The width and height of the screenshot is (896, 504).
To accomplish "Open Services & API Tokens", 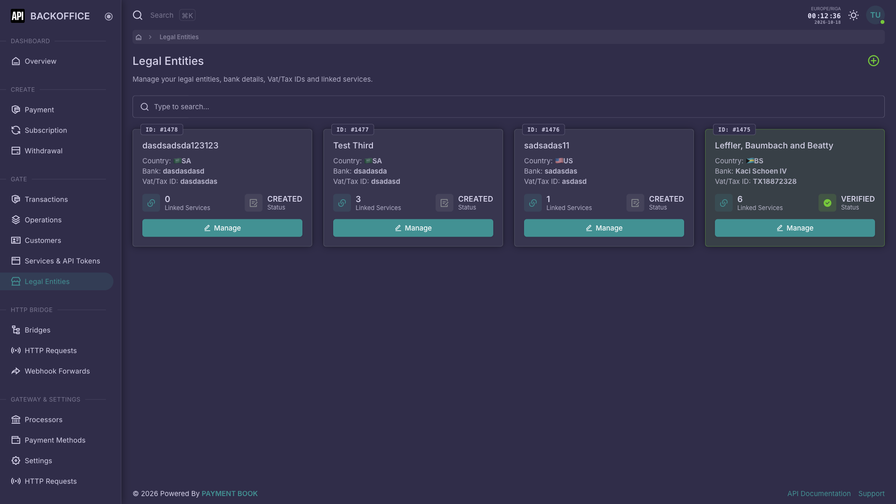I will 56,261.
